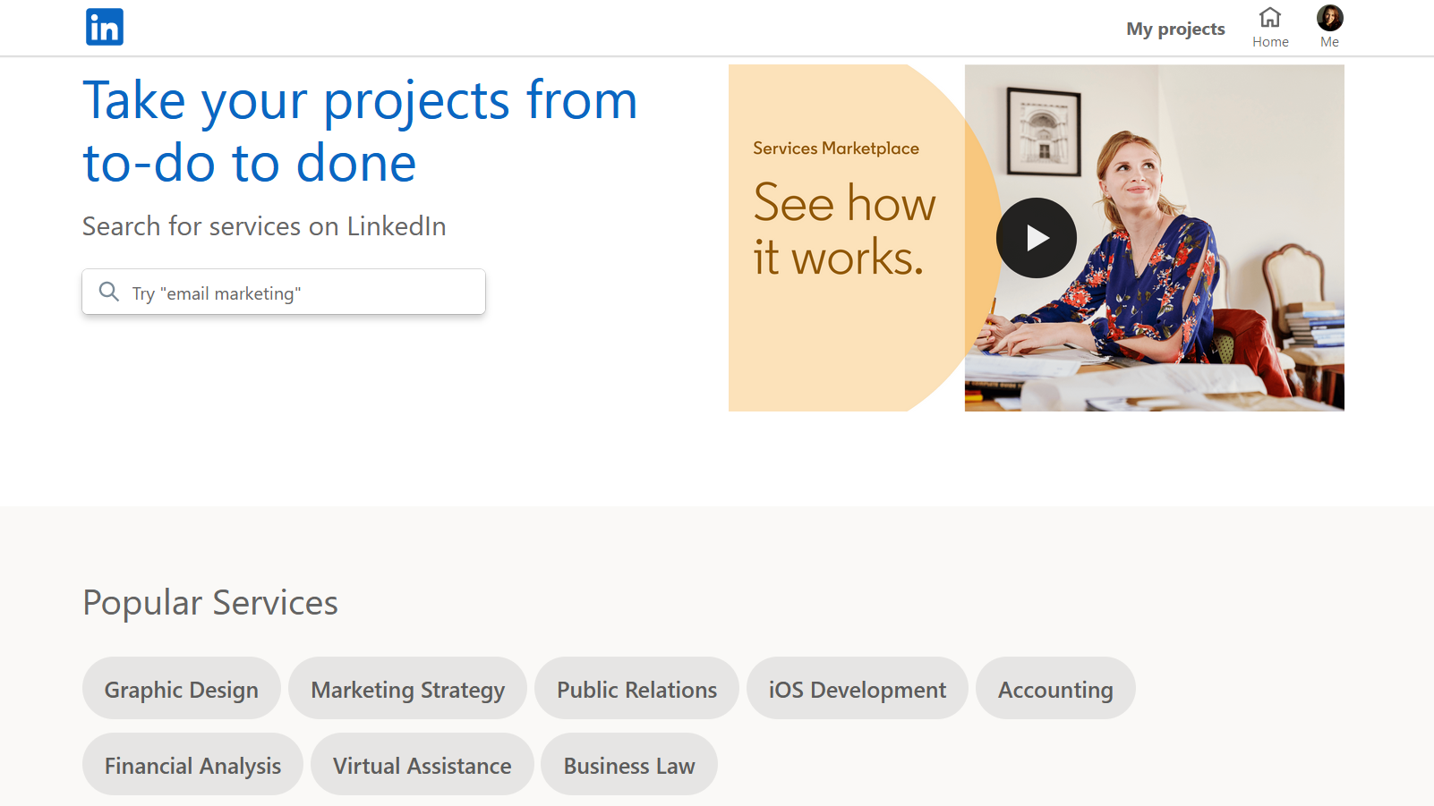Image resolution: width=1434 pixels, height=806 pixels.
Task: Open My projects
Action: pyautogui.click(x=1175, y=28)
